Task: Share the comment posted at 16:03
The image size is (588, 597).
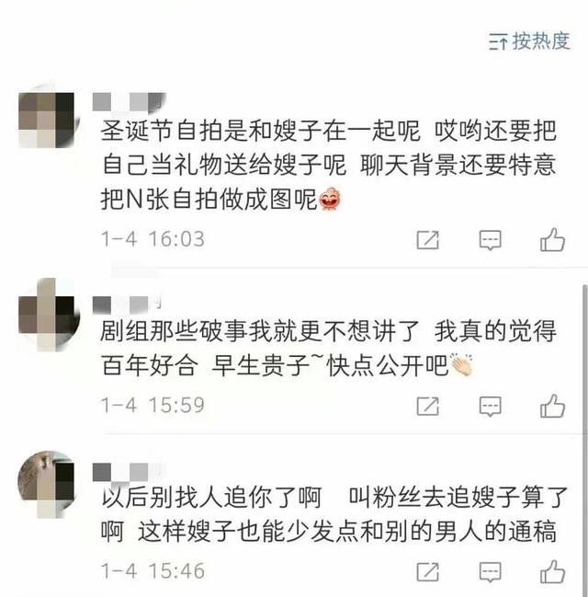Action: pos(427,240)
